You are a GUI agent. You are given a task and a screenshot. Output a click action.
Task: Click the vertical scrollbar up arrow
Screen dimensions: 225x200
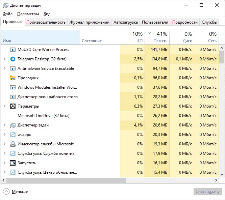tap(222, 48)
